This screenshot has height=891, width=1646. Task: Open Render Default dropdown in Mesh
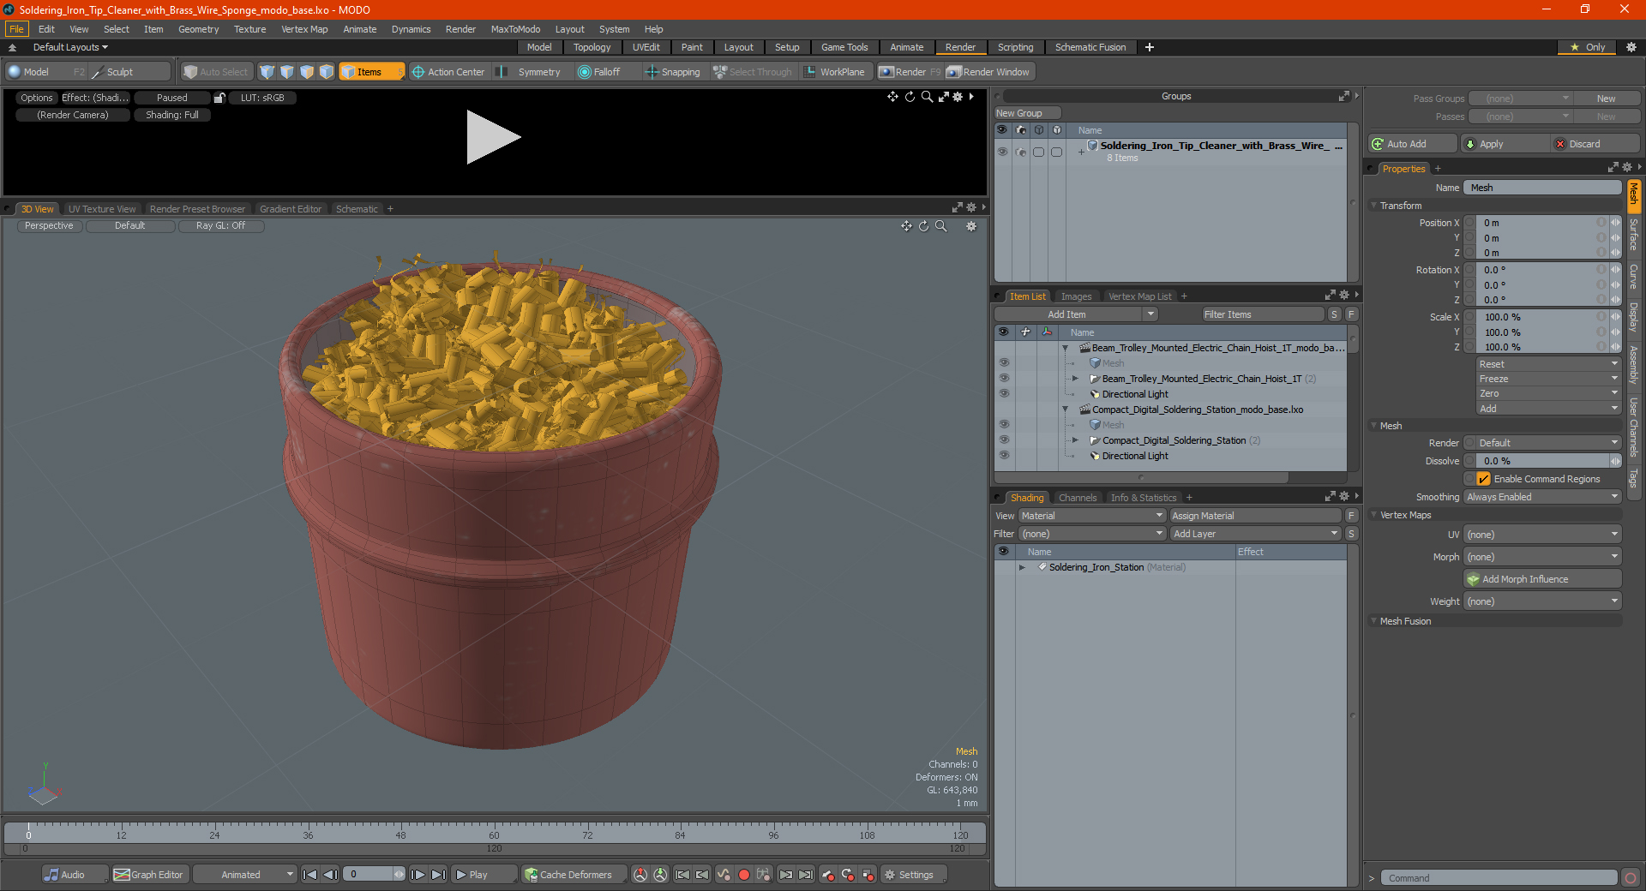(1548, 443)
